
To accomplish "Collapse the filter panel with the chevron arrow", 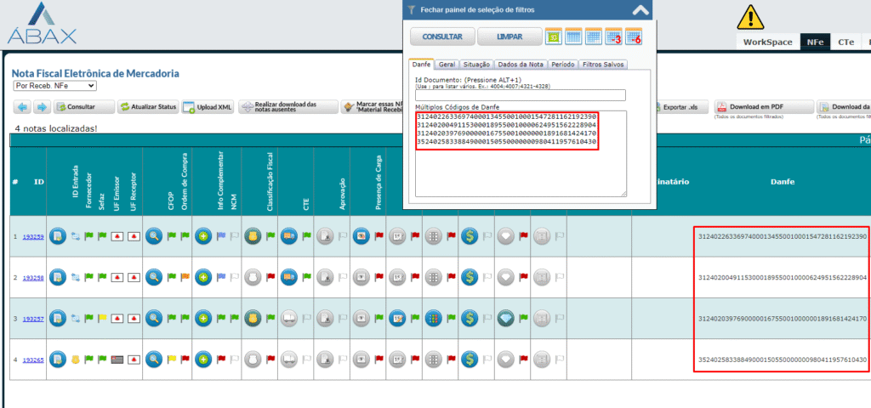I will (640, 10).
